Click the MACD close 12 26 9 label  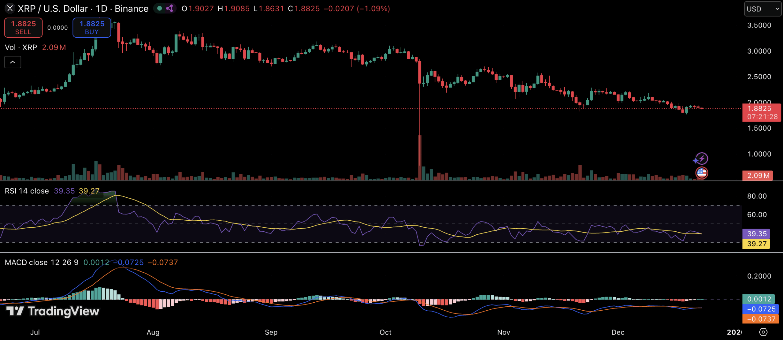click(x=41, y=262)
